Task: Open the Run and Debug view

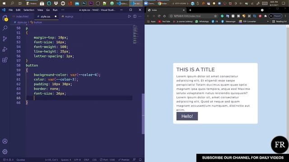Action: [5, 49]
